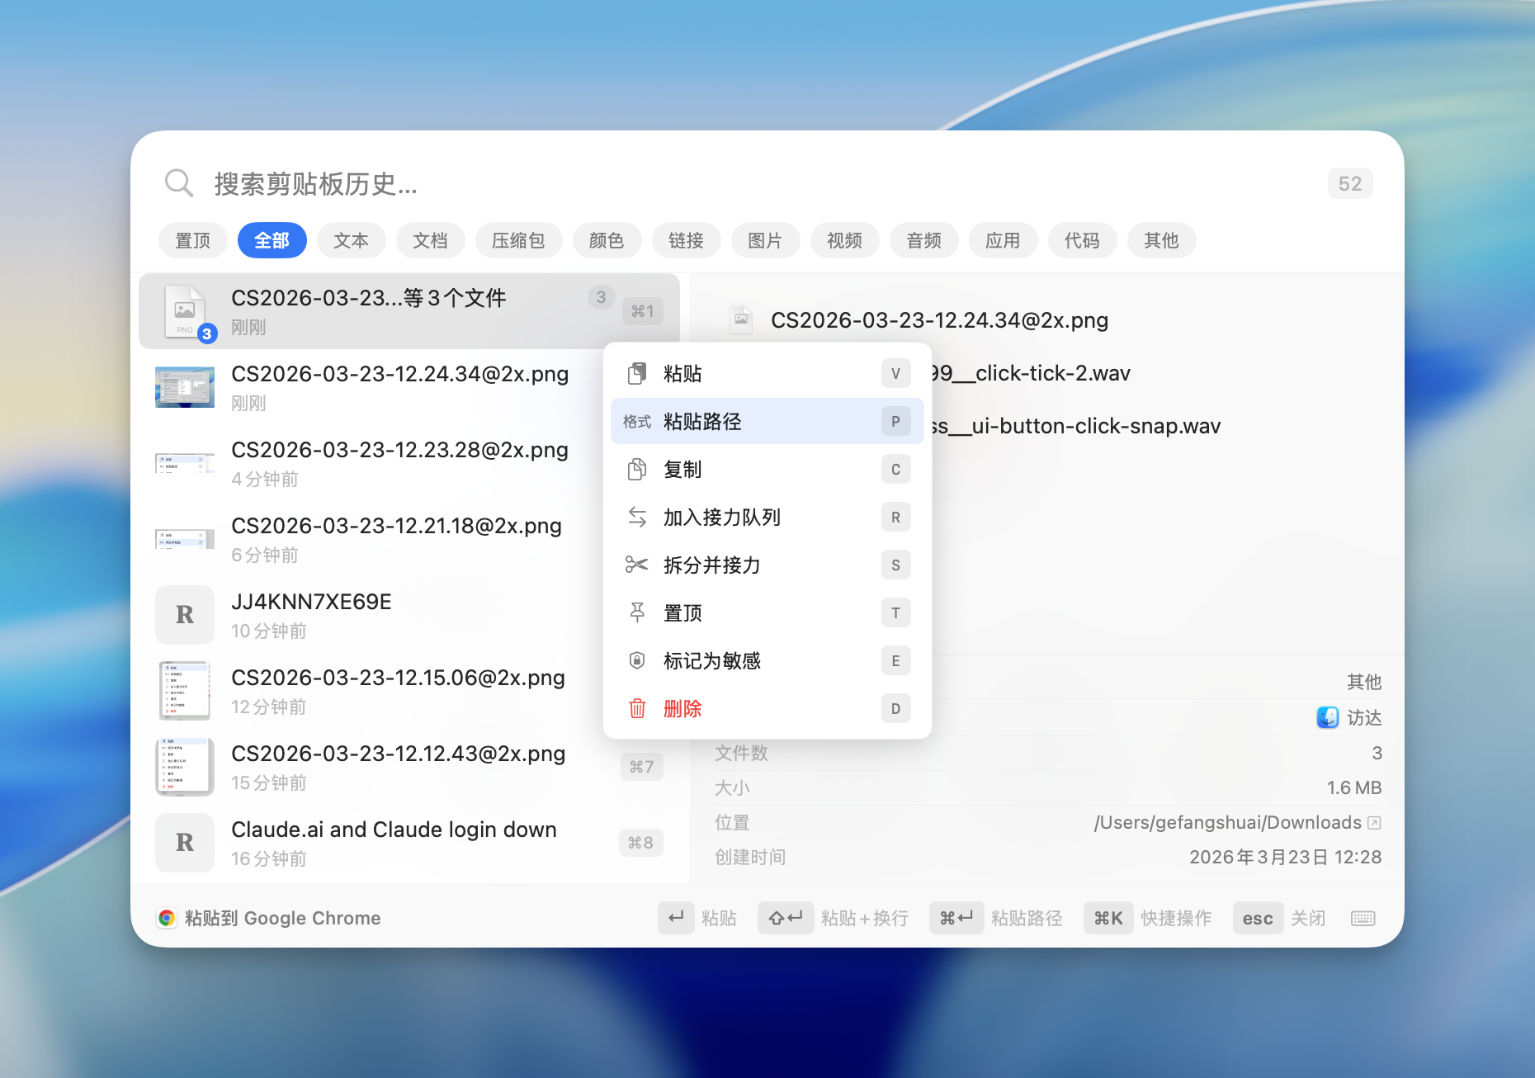Switch to the 置顶 filter tab
Screen dimensions: 1535x1078
tap(193, 240)
